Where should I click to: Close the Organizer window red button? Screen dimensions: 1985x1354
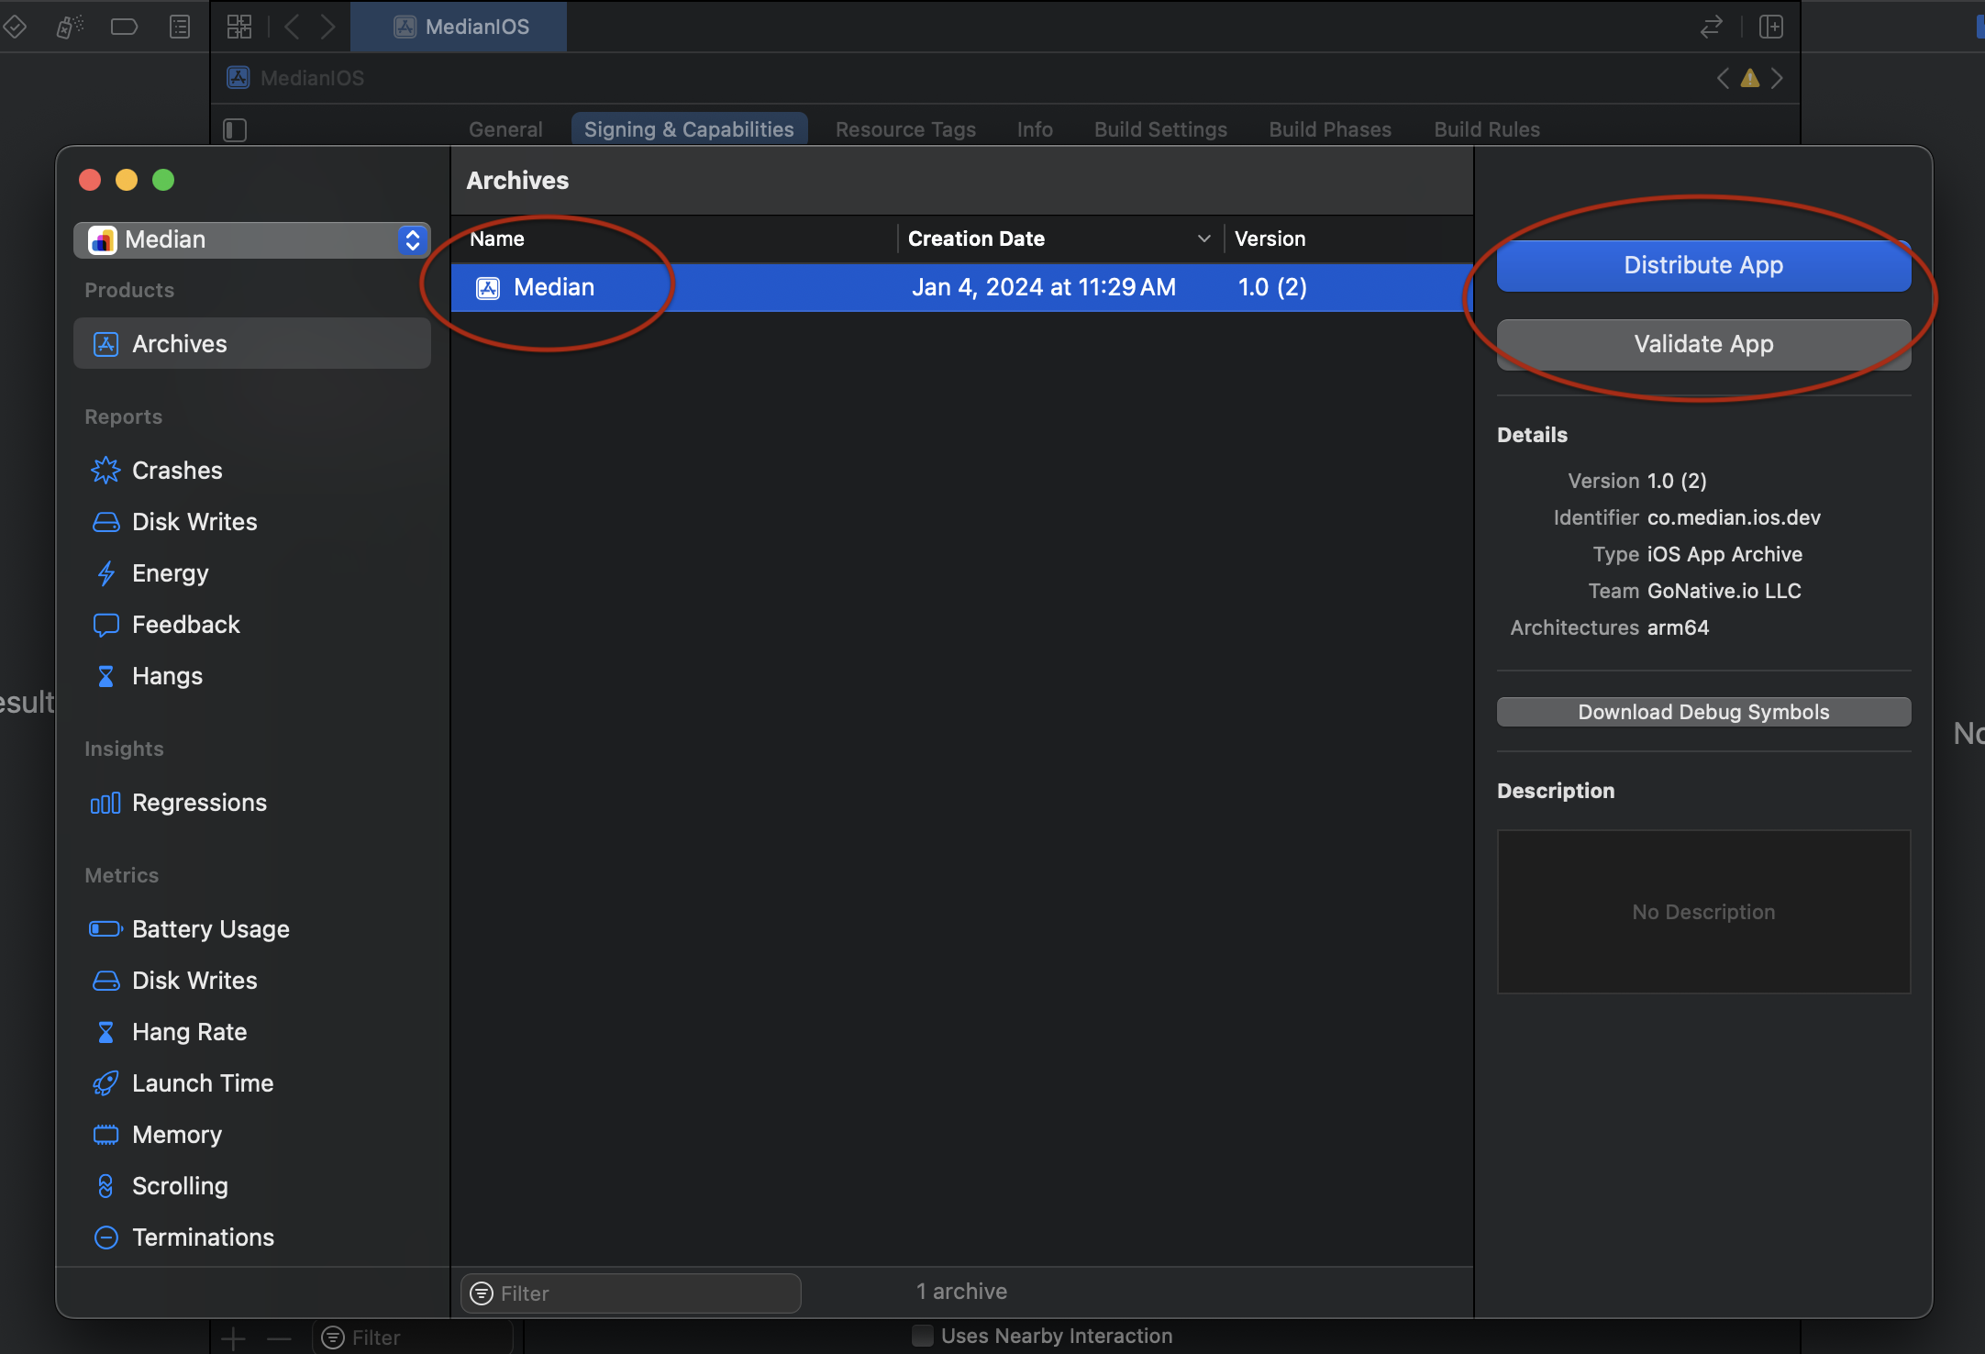point(90,180)
